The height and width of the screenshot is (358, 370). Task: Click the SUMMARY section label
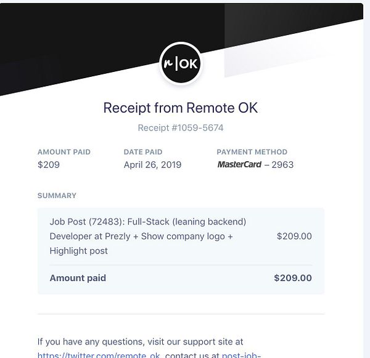click(57, 196)
